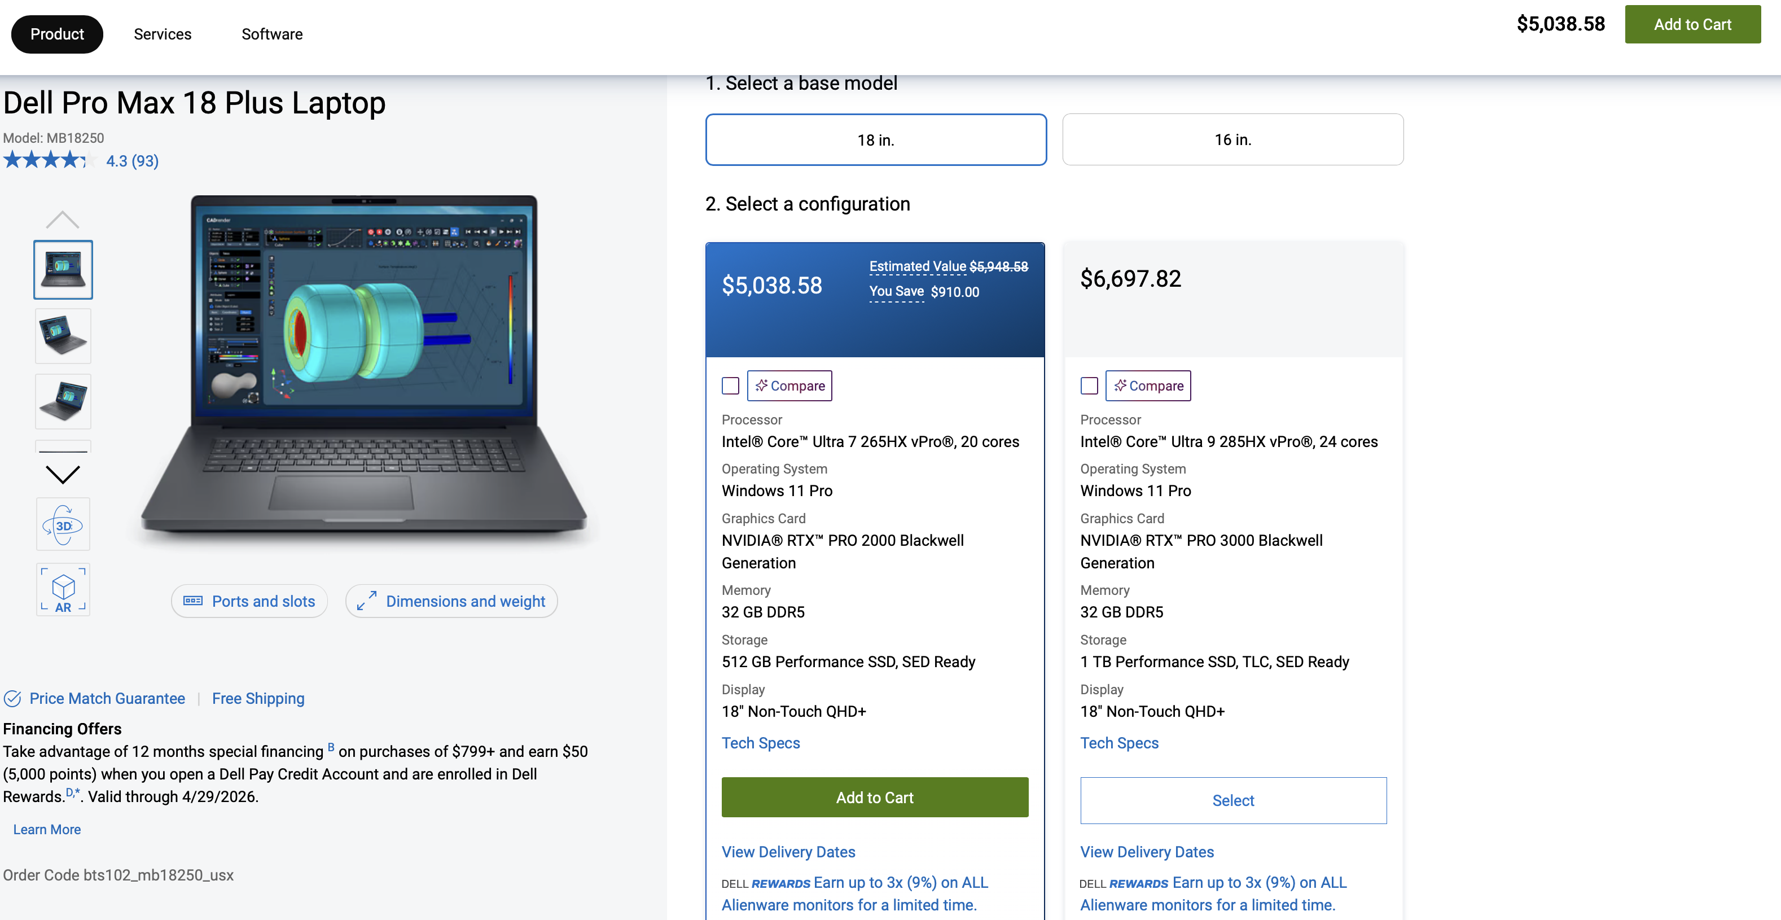Click the Price Match Guarantee checkmark icon

point(12,699)
